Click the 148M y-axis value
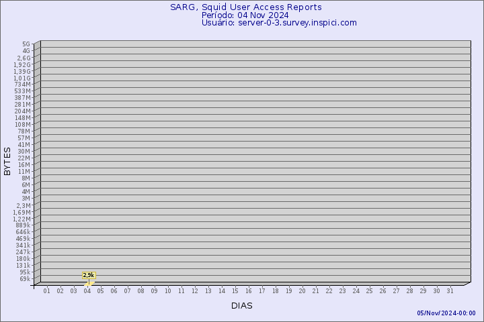The height and width of the screenshot is (322, 484). click(23, 117)
